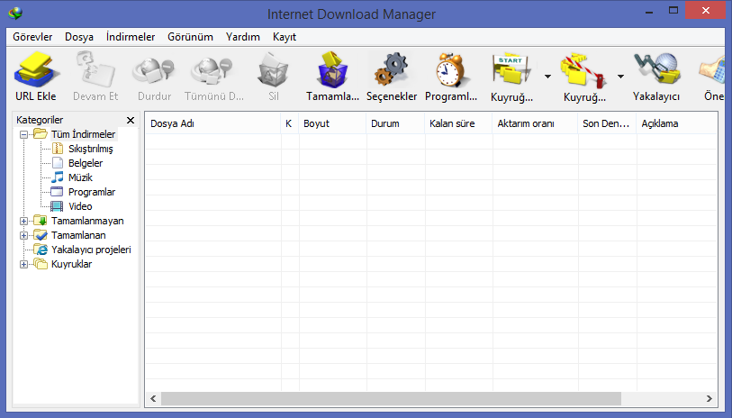The height and width of the screenshot is (418, 732).
Task: Click the START queue icon
Action: (x=511, y=71)
